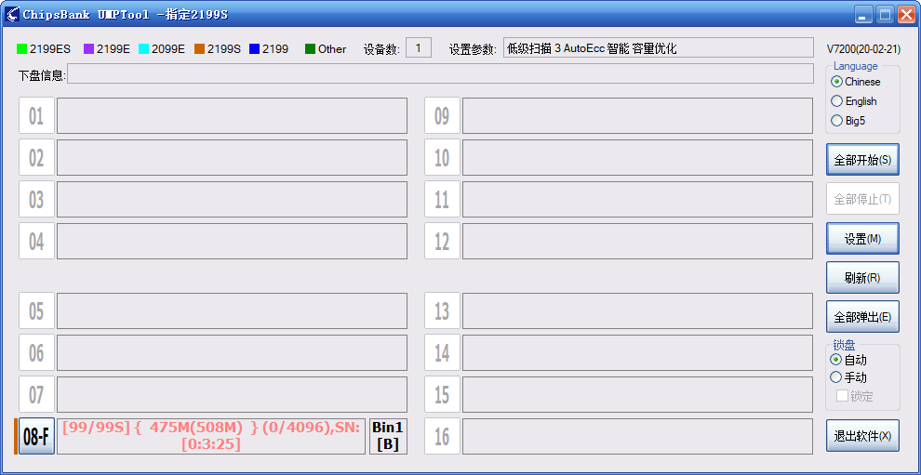Close the ChipsBank UMPTool window
This screenshot has height=475, width=921.
pyautogui.click(x=906, y=14)
